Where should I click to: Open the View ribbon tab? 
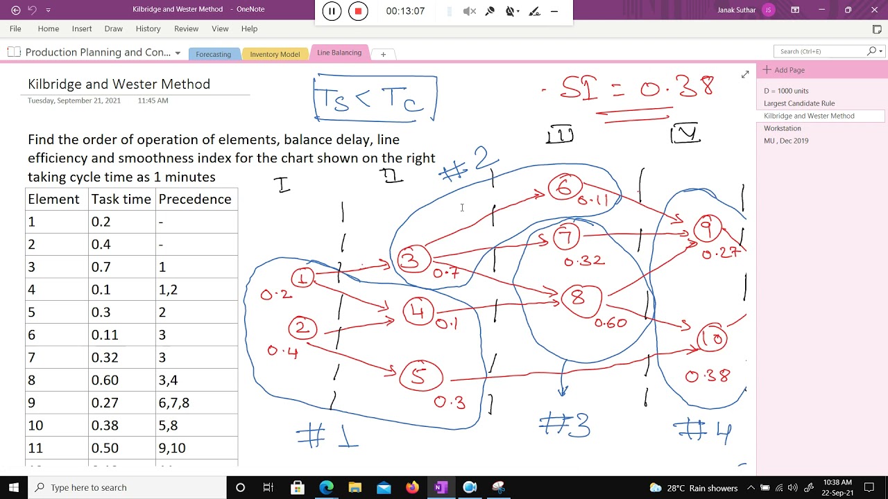click(x=220, y=28)
